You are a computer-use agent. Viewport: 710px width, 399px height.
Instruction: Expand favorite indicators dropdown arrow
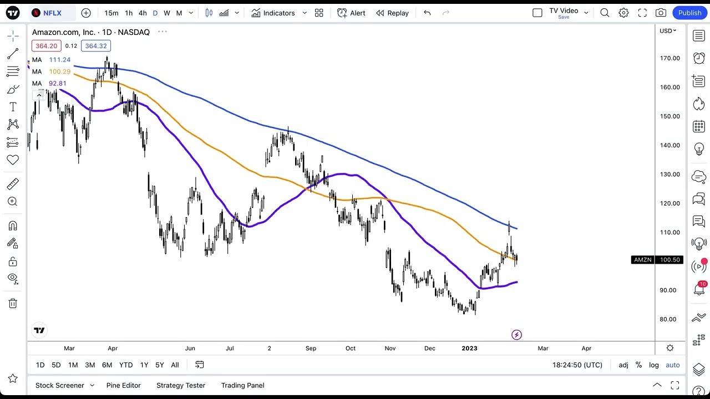tap(305, 13)
